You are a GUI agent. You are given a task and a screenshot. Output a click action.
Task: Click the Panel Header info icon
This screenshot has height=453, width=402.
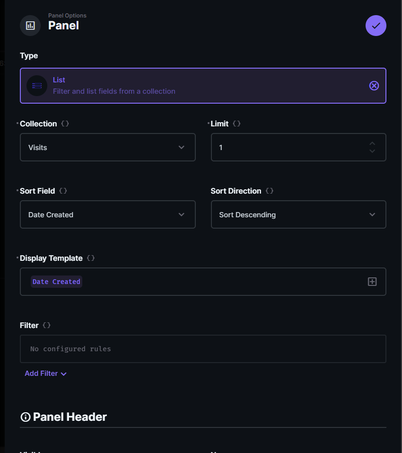click(x=26, y=417)
